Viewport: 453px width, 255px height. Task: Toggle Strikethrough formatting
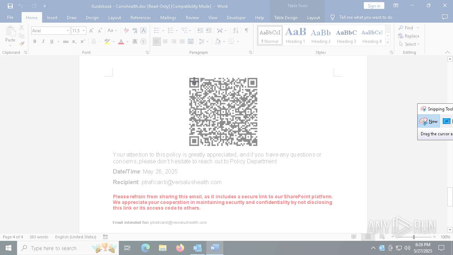coord(66,41)
